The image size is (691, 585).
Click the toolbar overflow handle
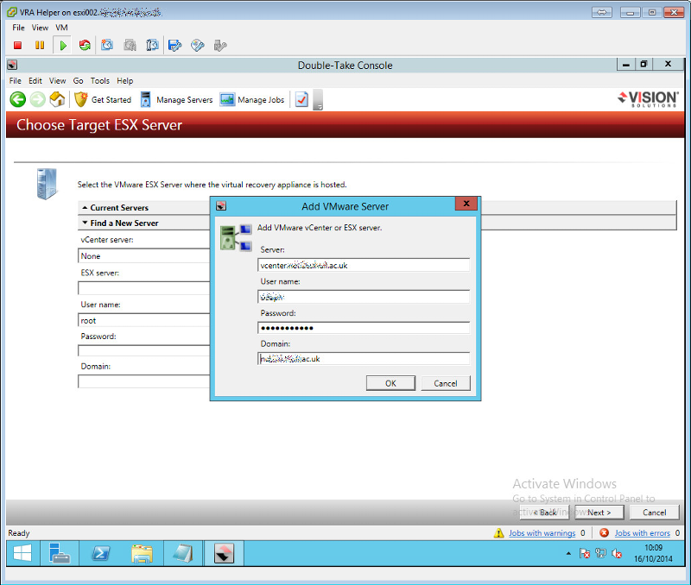click(318, 100)
